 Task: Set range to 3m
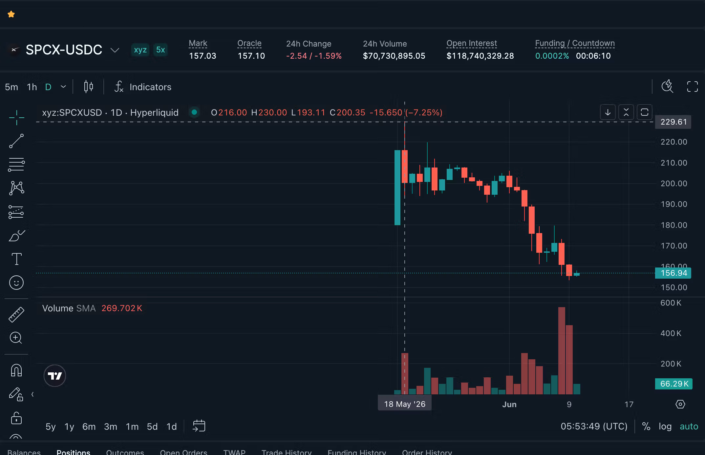coord(111,426)
